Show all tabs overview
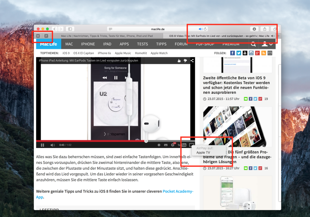 (x=275, y=29)
